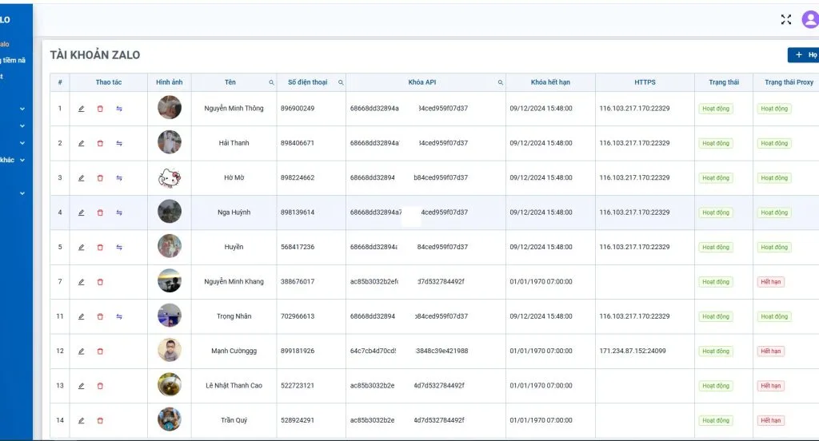
Task: Click the edit pencil for Nguyễn Minh Thông
Action: coord(81,109)
